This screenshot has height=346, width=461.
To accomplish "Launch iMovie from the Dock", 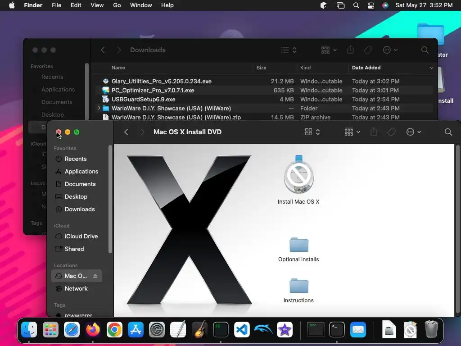I will coord(285,329).
